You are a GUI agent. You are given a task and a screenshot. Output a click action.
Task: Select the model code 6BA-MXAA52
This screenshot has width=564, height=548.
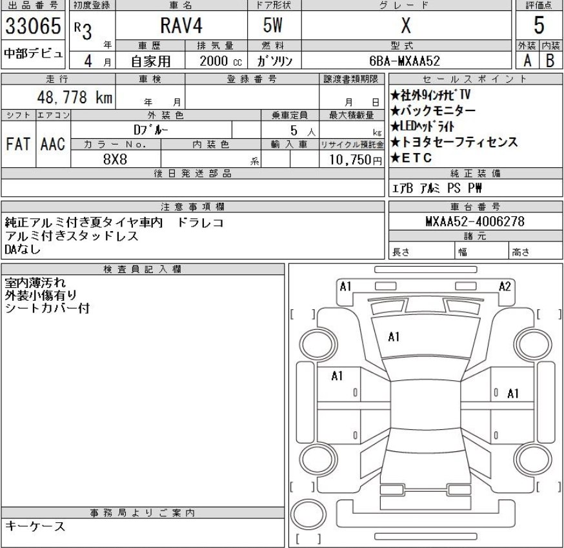coord(405,61)
